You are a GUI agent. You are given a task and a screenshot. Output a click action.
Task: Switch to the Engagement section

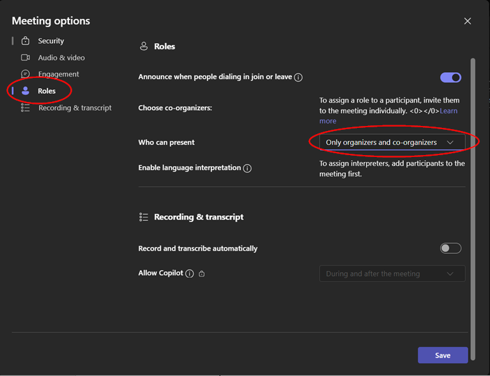(x=58, y=74)
